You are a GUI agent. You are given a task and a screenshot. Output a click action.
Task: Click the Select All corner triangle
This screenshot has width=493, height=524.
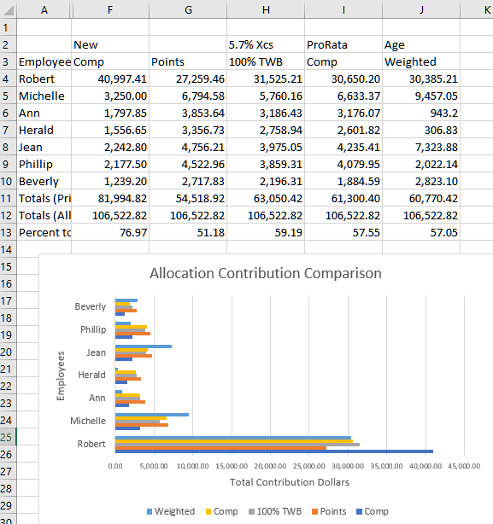click(x=9, y=9)
